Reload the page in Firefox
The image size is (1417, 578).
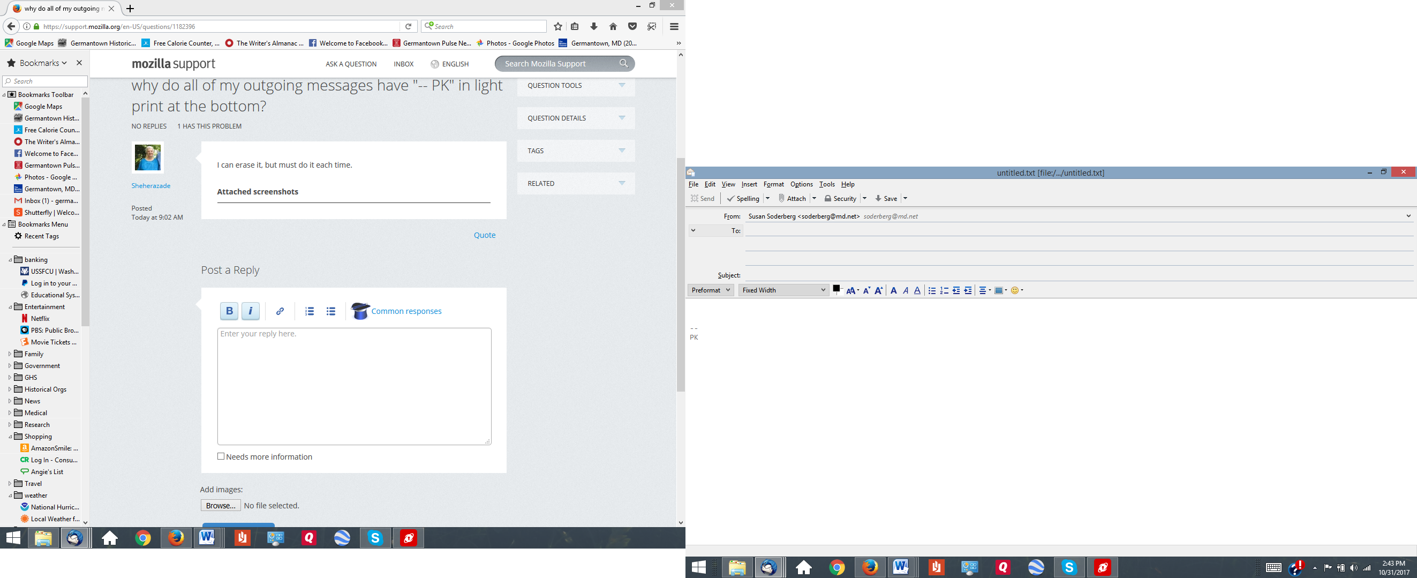coord(408,26)
